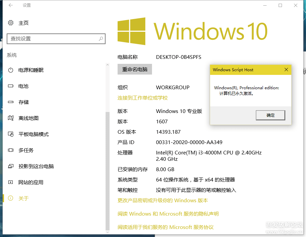Image resolution: width=306 pixels, height=237 pixels.
Task: Click the 没有可用于此显示器的笔或触控输入 text
Action: point(196,190)
